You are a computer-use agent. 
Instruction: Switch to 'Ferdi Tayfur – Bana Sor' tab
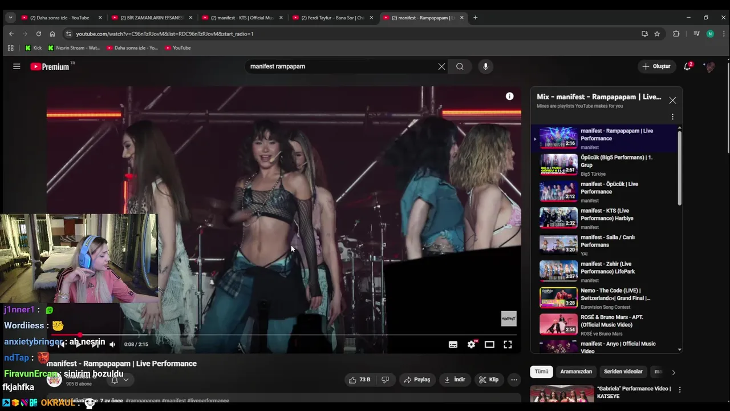coord(333,18)
